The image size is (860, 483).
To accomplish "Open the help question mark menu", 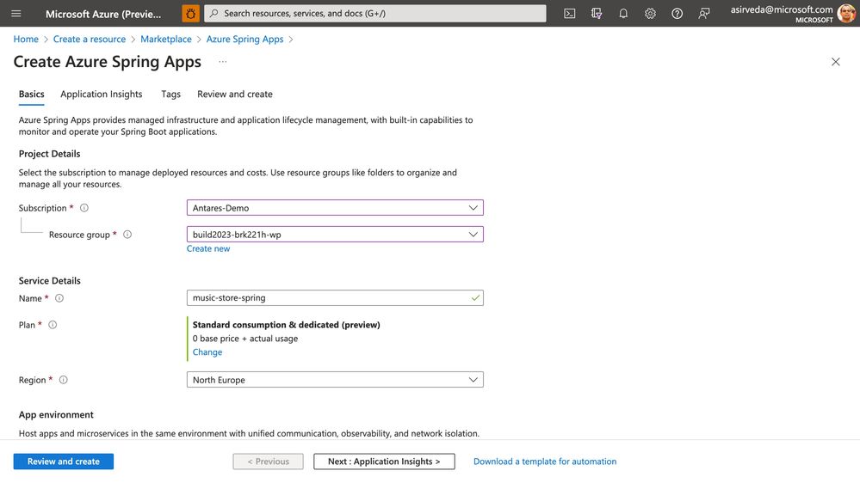I will click(x=677, y=14).
